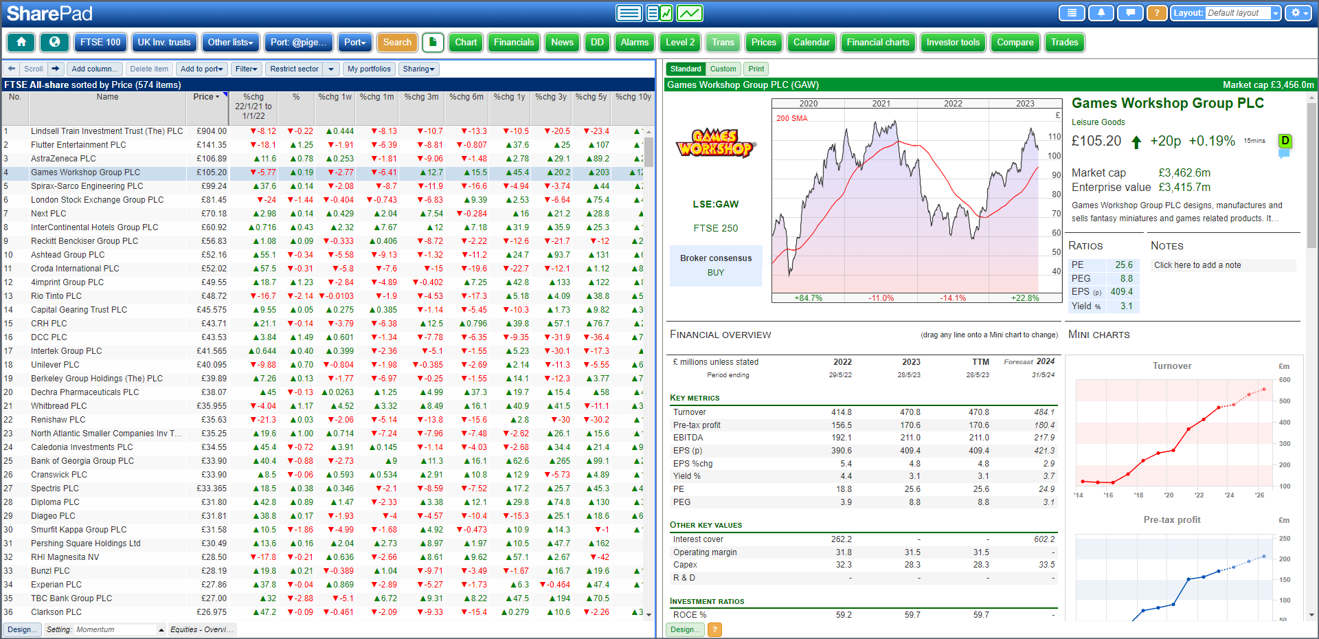Switch to the Standard tab

tap(686, 69)
